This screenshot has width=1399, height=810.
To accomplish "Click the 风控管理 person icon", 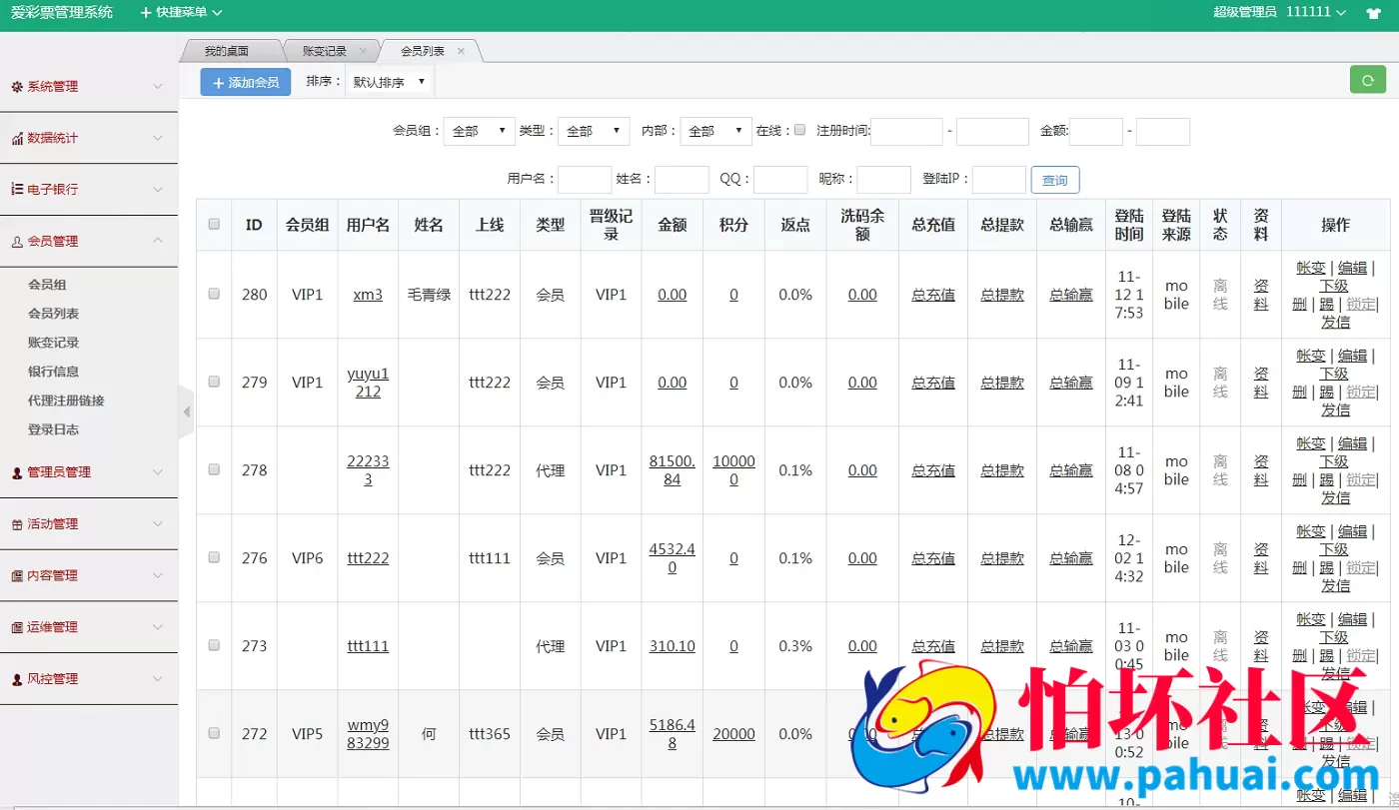I will pos(17,679).
